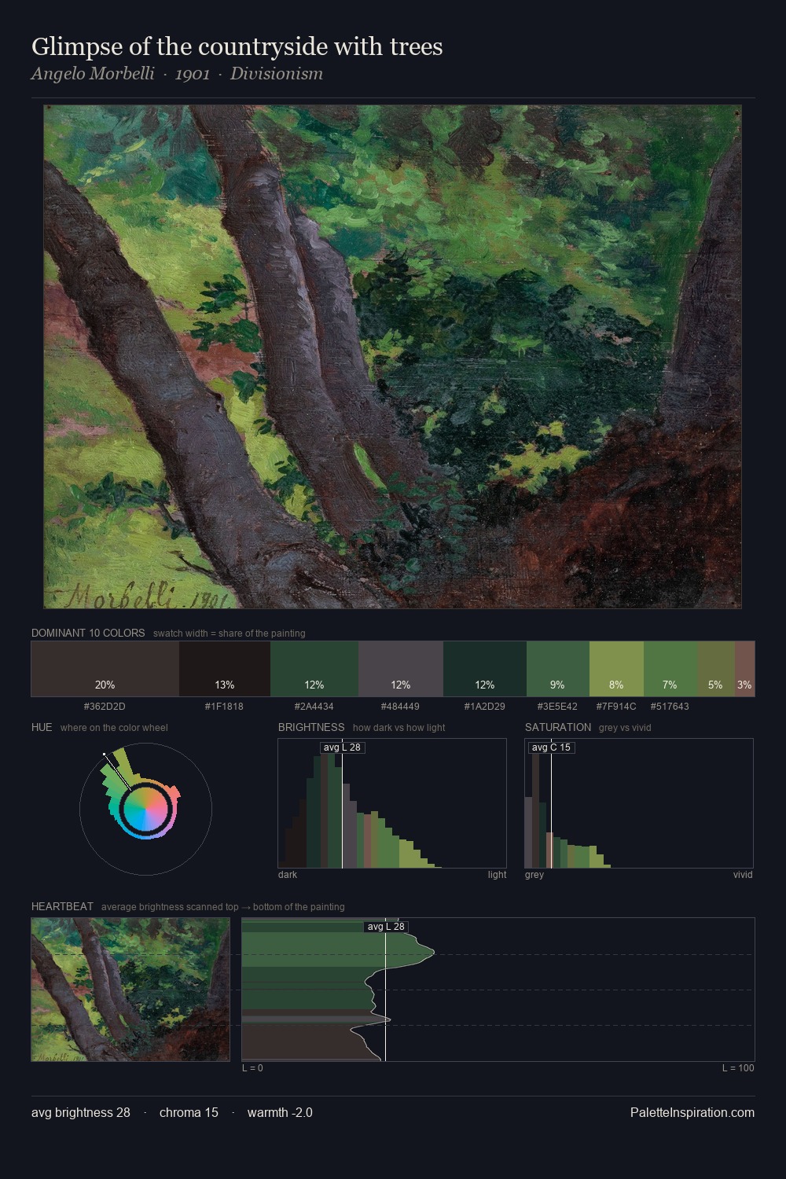Click the hex code label '#362D2D'
The image size is (786, 1179).
105,707
